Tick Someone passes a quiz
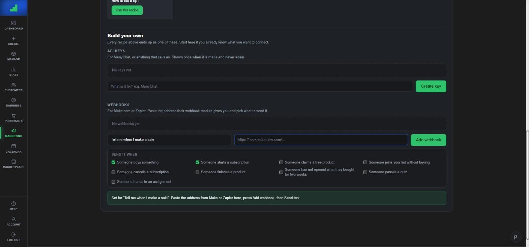This screenshot has width=529, height=247. pyautogui.click(x=365, y=172)
